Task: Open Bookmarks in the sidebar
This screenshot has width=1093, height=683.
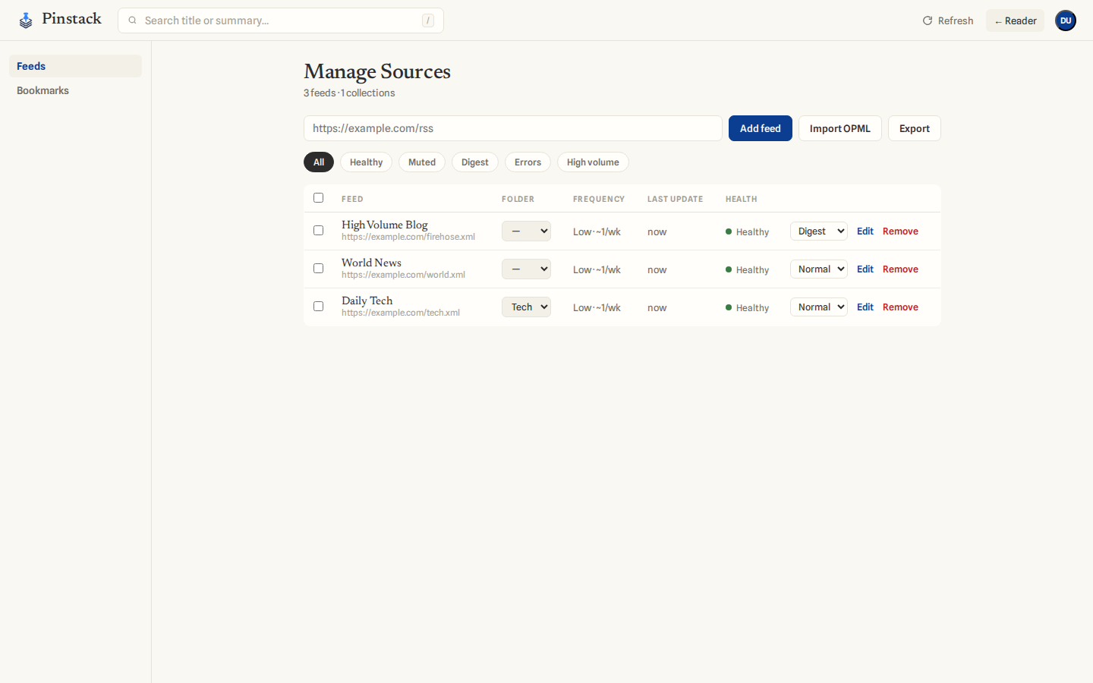Action: coord(75,90)
